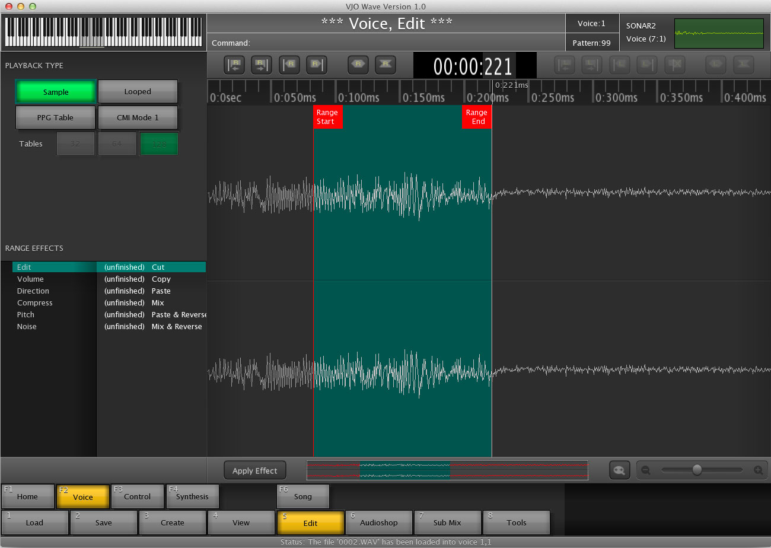The image size is (771, 548).
Task: Choose 32 tables option
Action: click(75, 144)
